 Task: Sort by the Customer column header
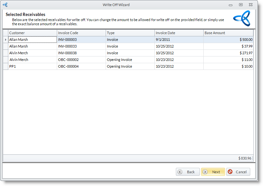pyautogui.click(x=33, y=33)
